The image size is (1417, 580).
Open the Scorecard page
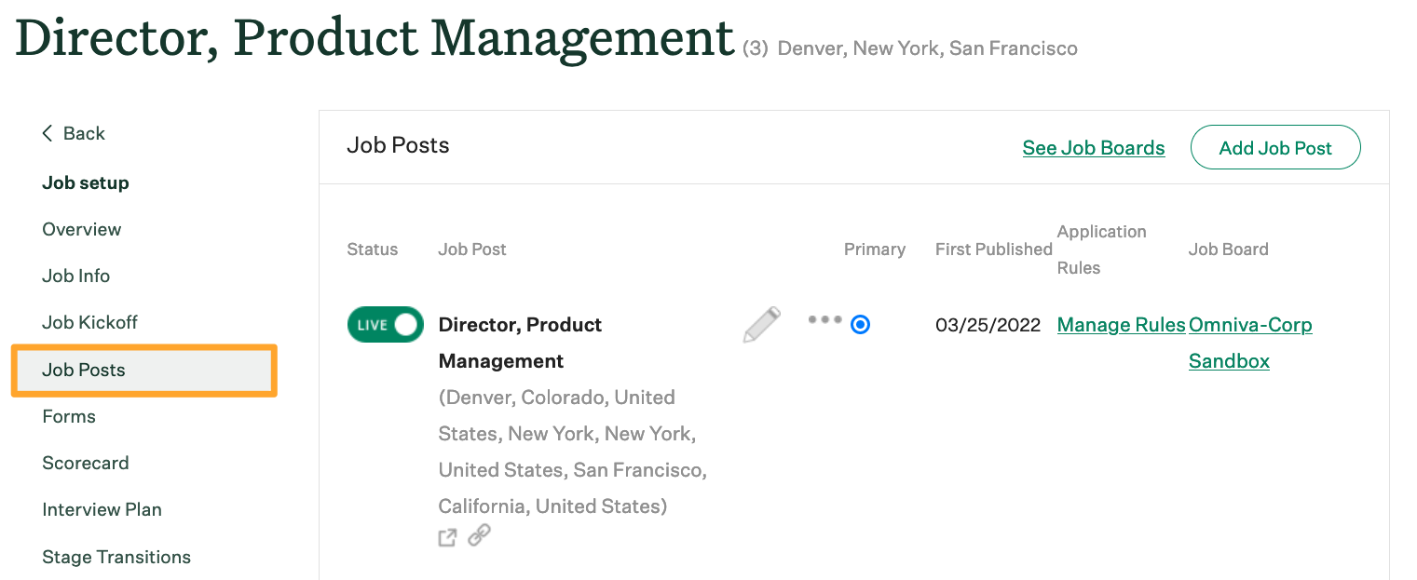(x=85, y=463)
